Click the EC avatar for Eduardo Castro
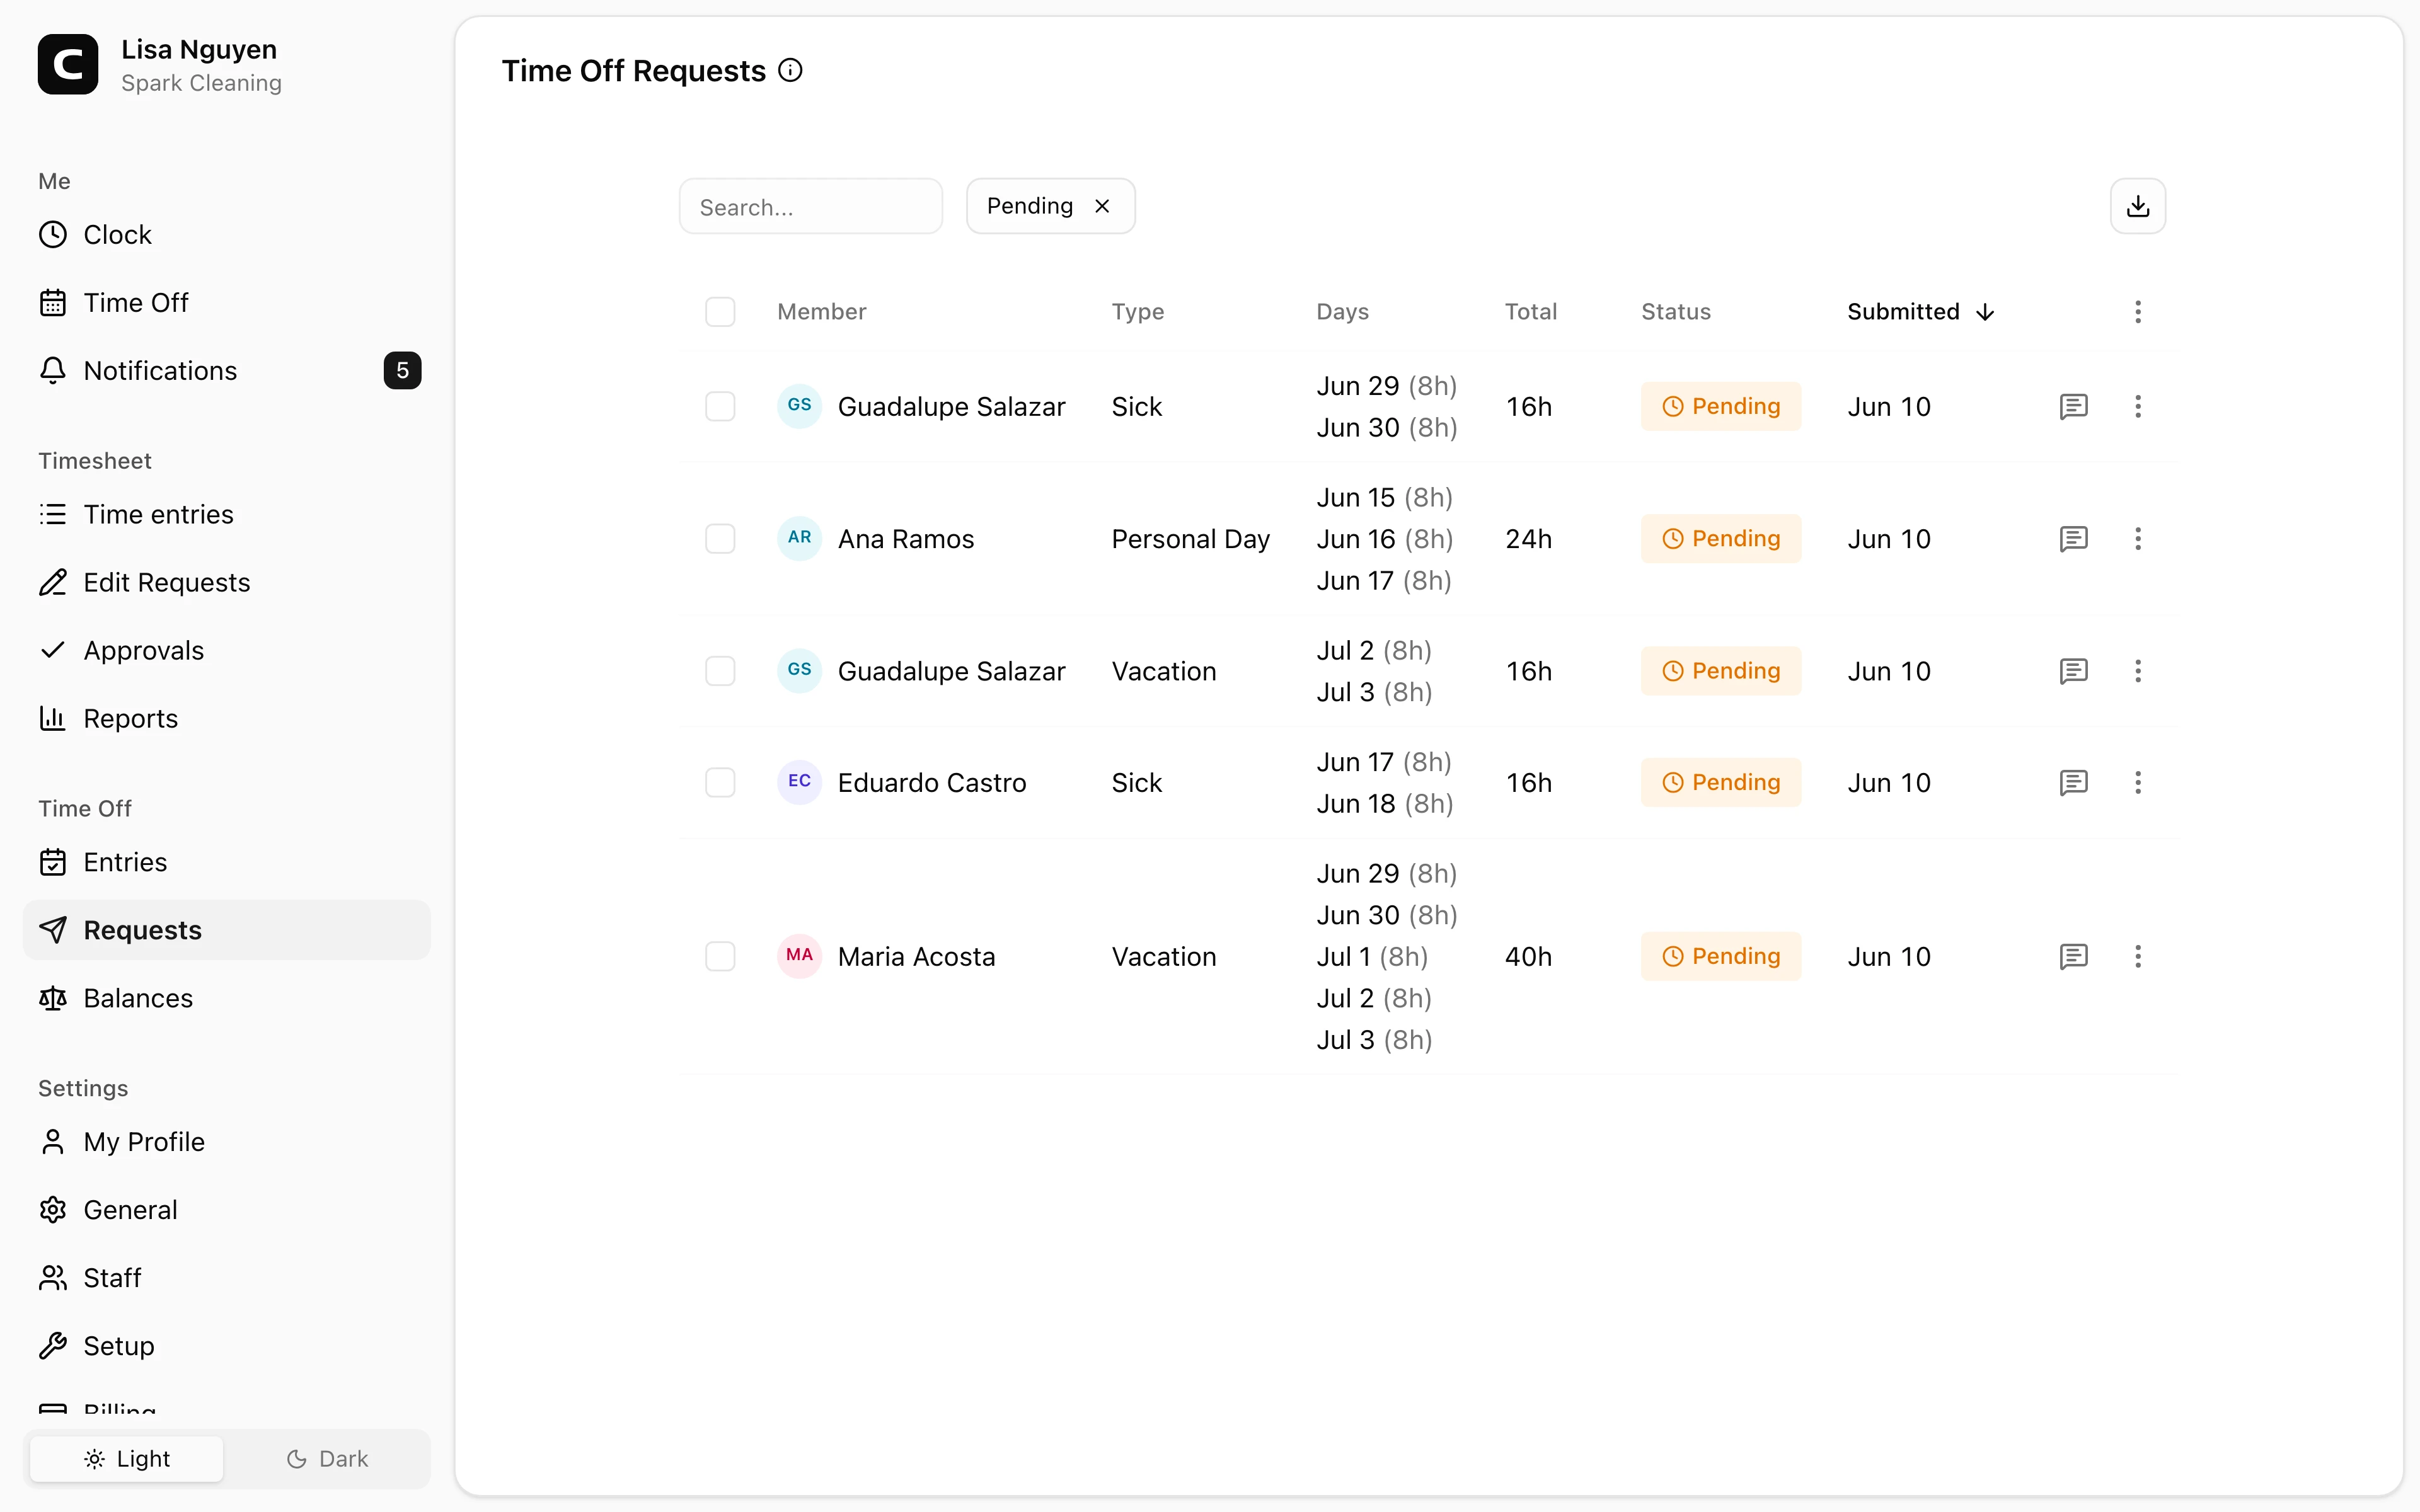The height and width of the screenshot is (1512, 2420). tap(799, 781)
